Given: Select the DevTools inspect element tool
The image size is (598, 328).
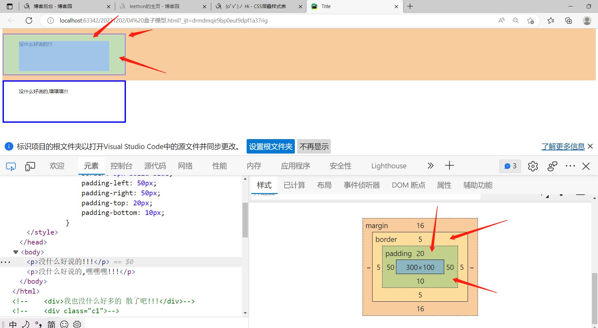Looking at the screenshot, I should [x=11, y=166].
